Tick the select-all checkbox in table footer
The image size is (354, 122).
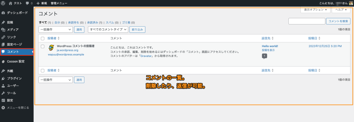pyautogui.click(x=43, y=71)
